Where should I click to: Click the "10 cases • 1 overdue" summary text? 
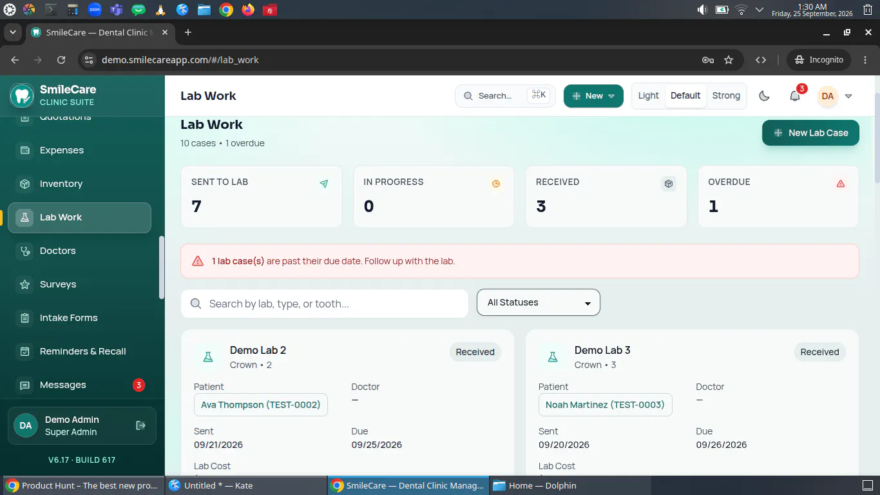[x=222, y=143]
